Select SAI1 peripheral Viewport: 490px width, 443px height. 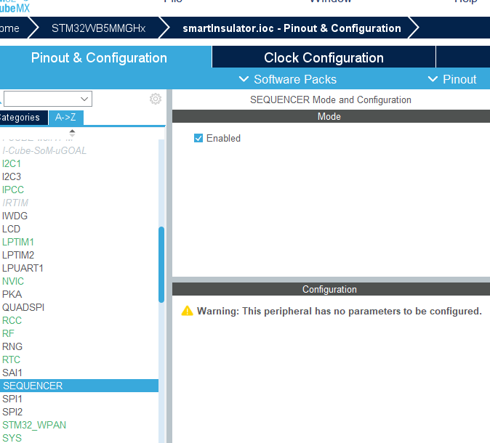(x=12, y=373)
